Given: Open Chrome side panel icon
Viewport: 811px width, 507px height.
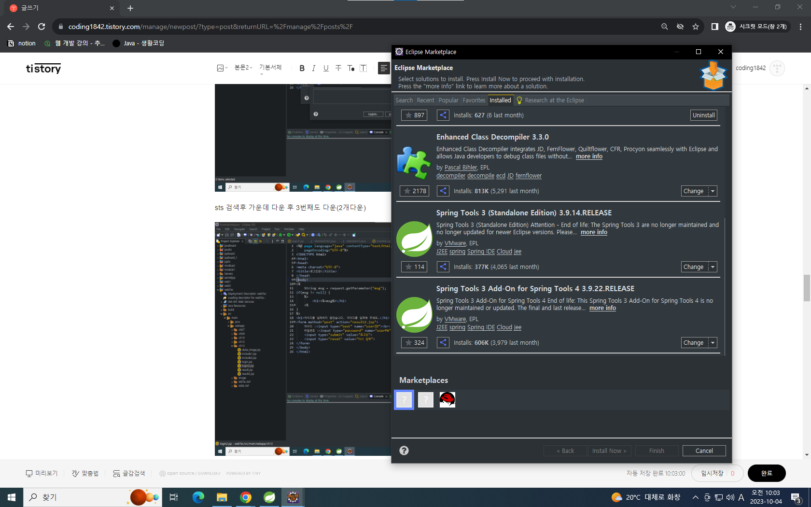Looking at the screenshot, I should [715, 27].
